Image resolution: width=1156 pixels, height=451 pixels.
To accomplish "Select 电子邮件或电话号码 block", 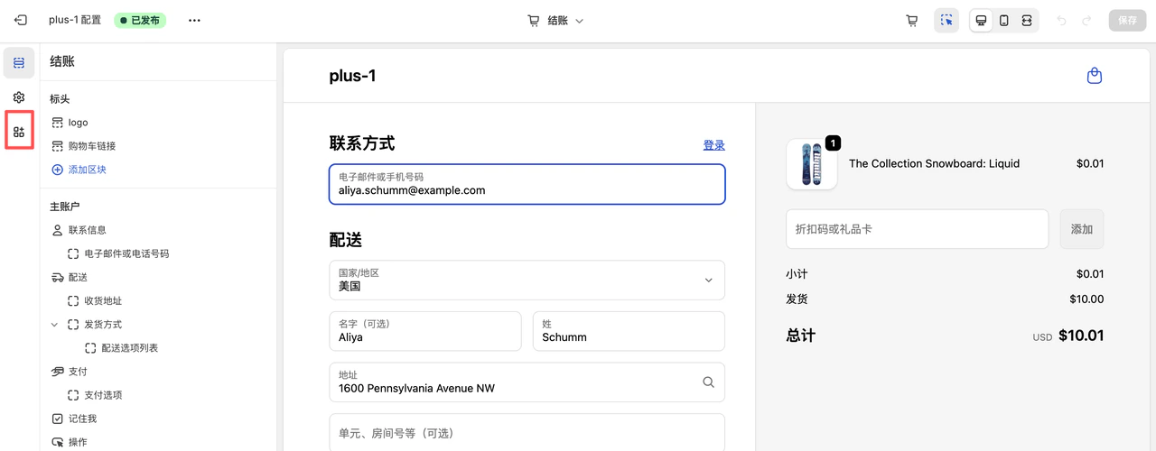I will pos(126,253).
